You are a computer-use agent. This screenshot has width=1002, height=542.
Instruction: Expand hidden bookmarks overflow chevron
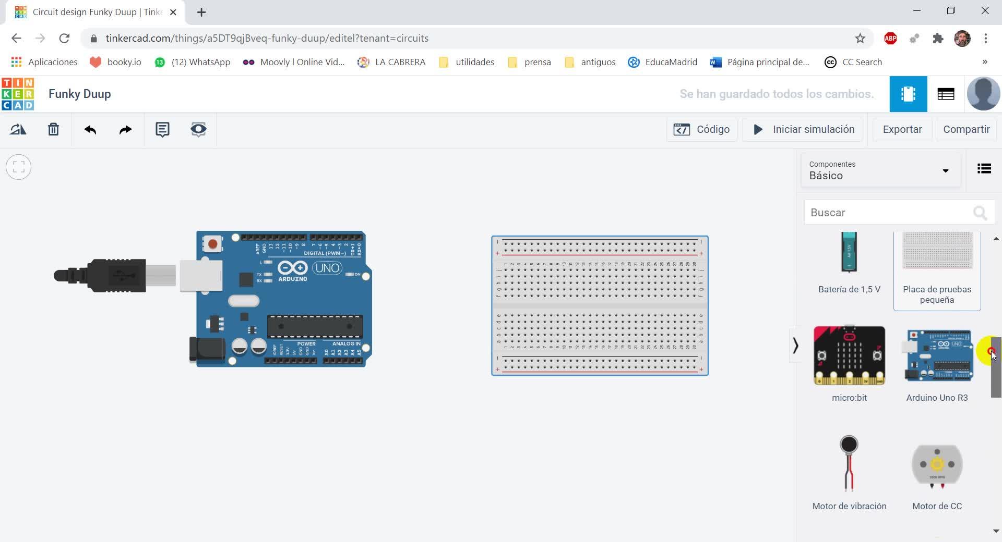click(985, 62)
